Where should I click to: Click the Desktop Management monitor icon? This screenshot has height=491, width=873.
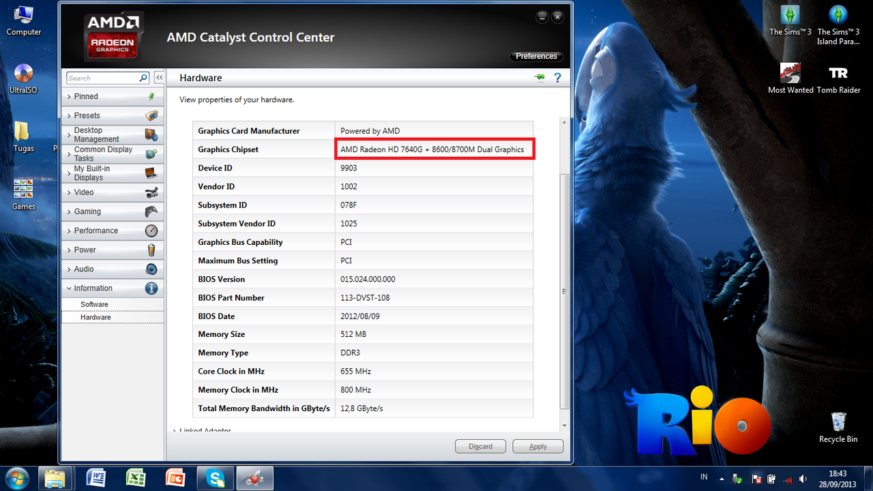click(x=151, y=135)
